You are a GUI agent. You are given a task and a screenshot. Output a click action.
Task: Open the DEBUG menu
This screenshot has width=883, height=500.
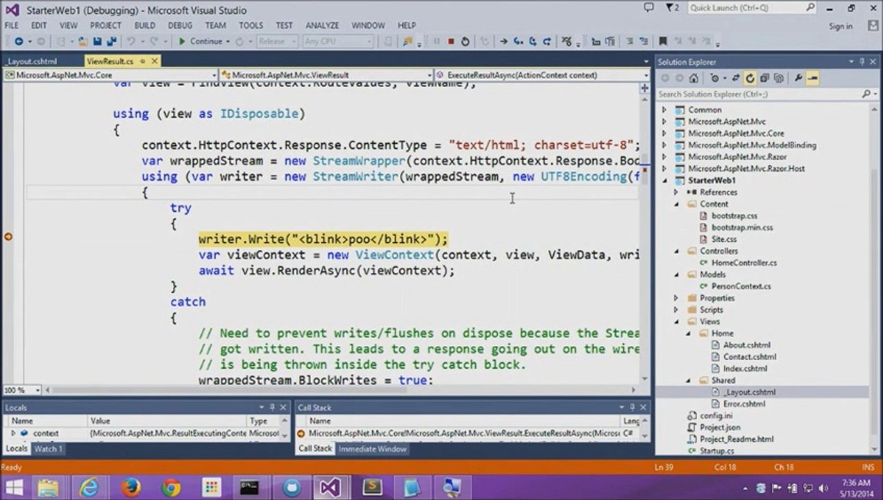180,26
